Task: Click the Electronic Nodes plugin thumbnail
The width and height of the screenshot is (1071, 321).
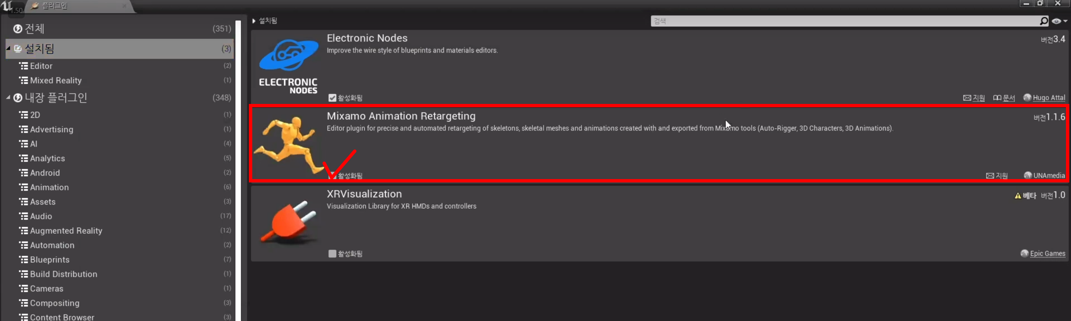Action: tap(288, 67)
